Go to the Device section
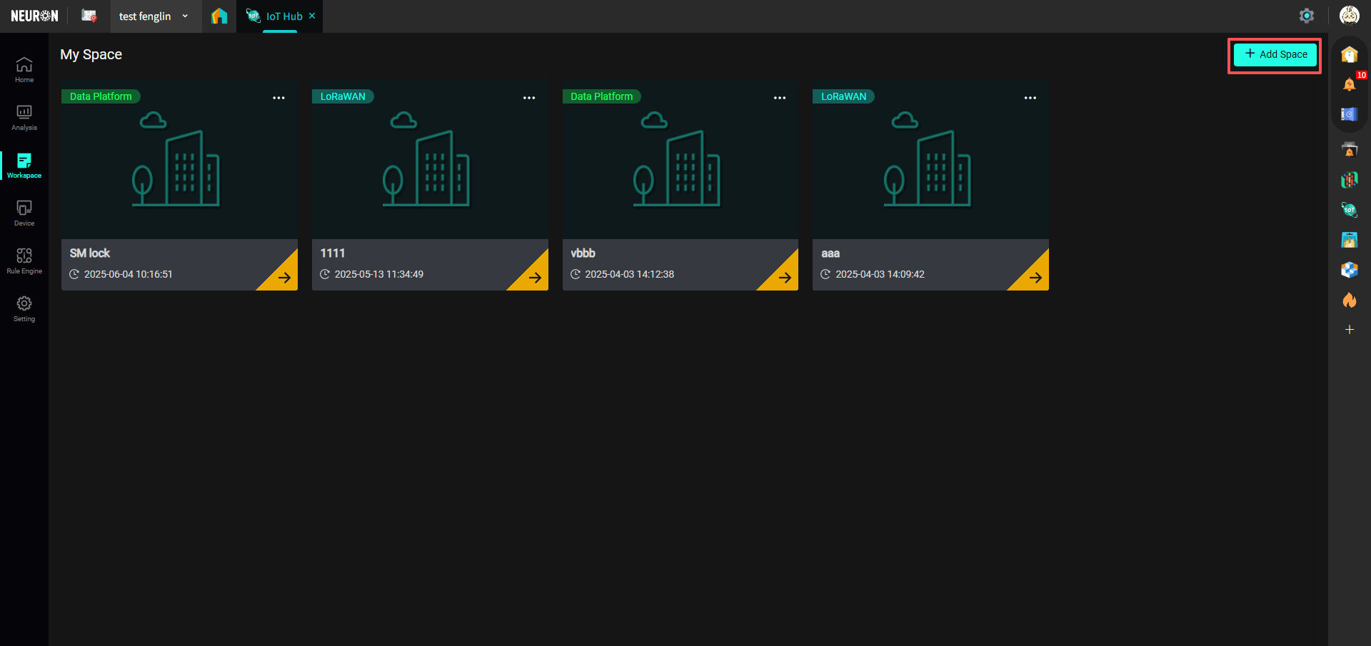 [x=24, y=213]
